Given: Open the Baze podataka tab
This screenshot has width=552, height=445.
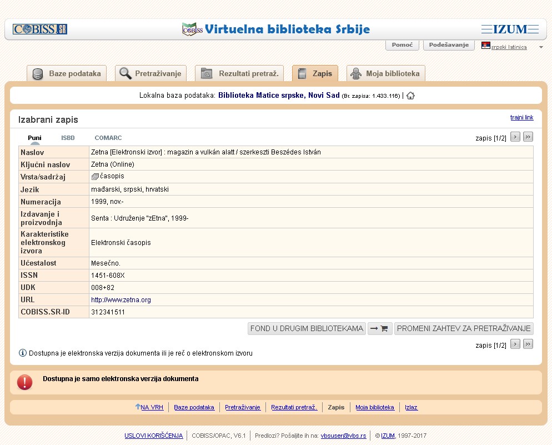Looking at the screenshot, I should coord(67,73).
